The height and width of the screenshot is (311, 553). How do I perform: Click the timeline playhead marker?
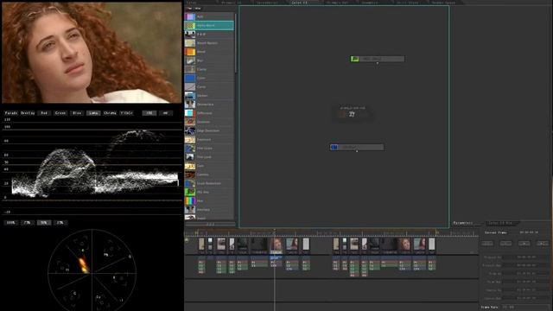275,231
